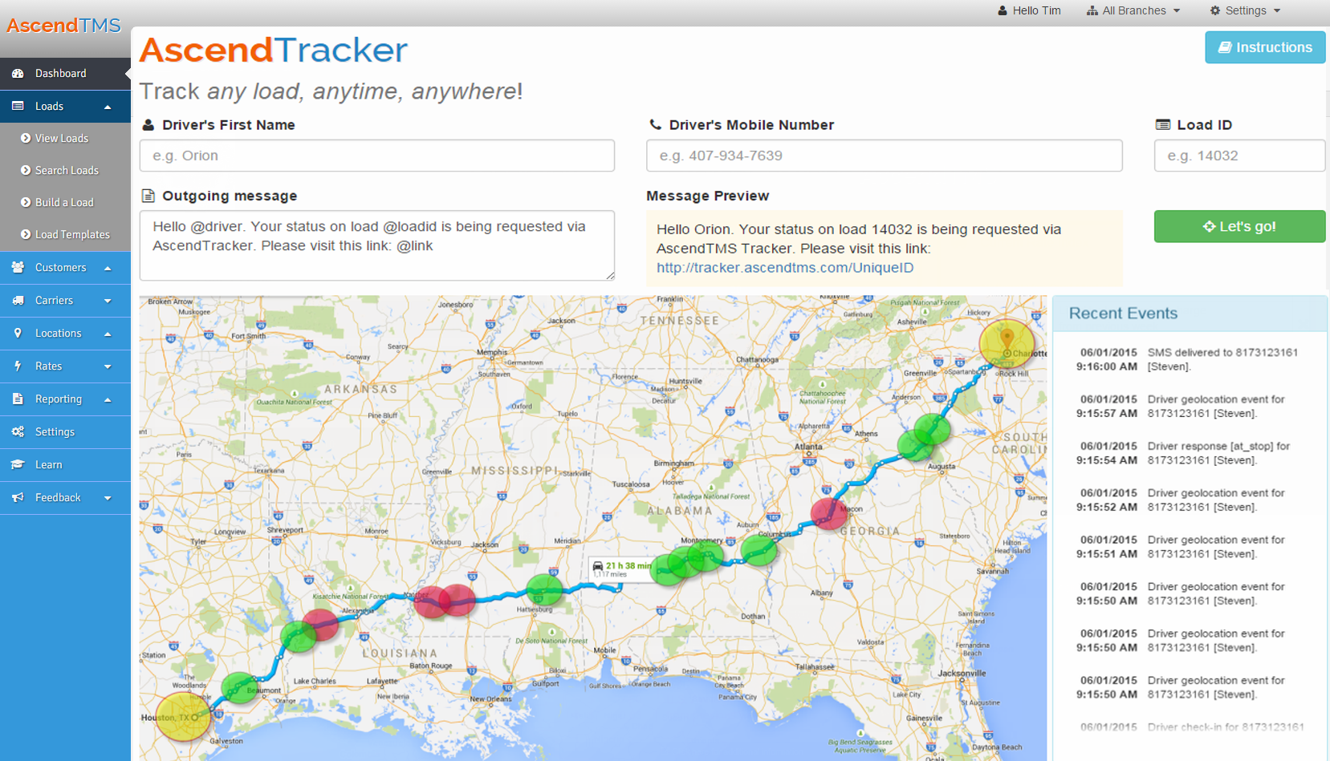Click the car icon on route time label
Viewport: 1330px width, 761px height.
tap(598, 566)
